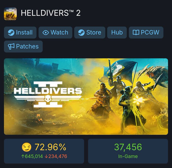This screenshot has width=172, height=168.
Task: Click the red down arrow beside 234,476
Action: pos(46,156)
